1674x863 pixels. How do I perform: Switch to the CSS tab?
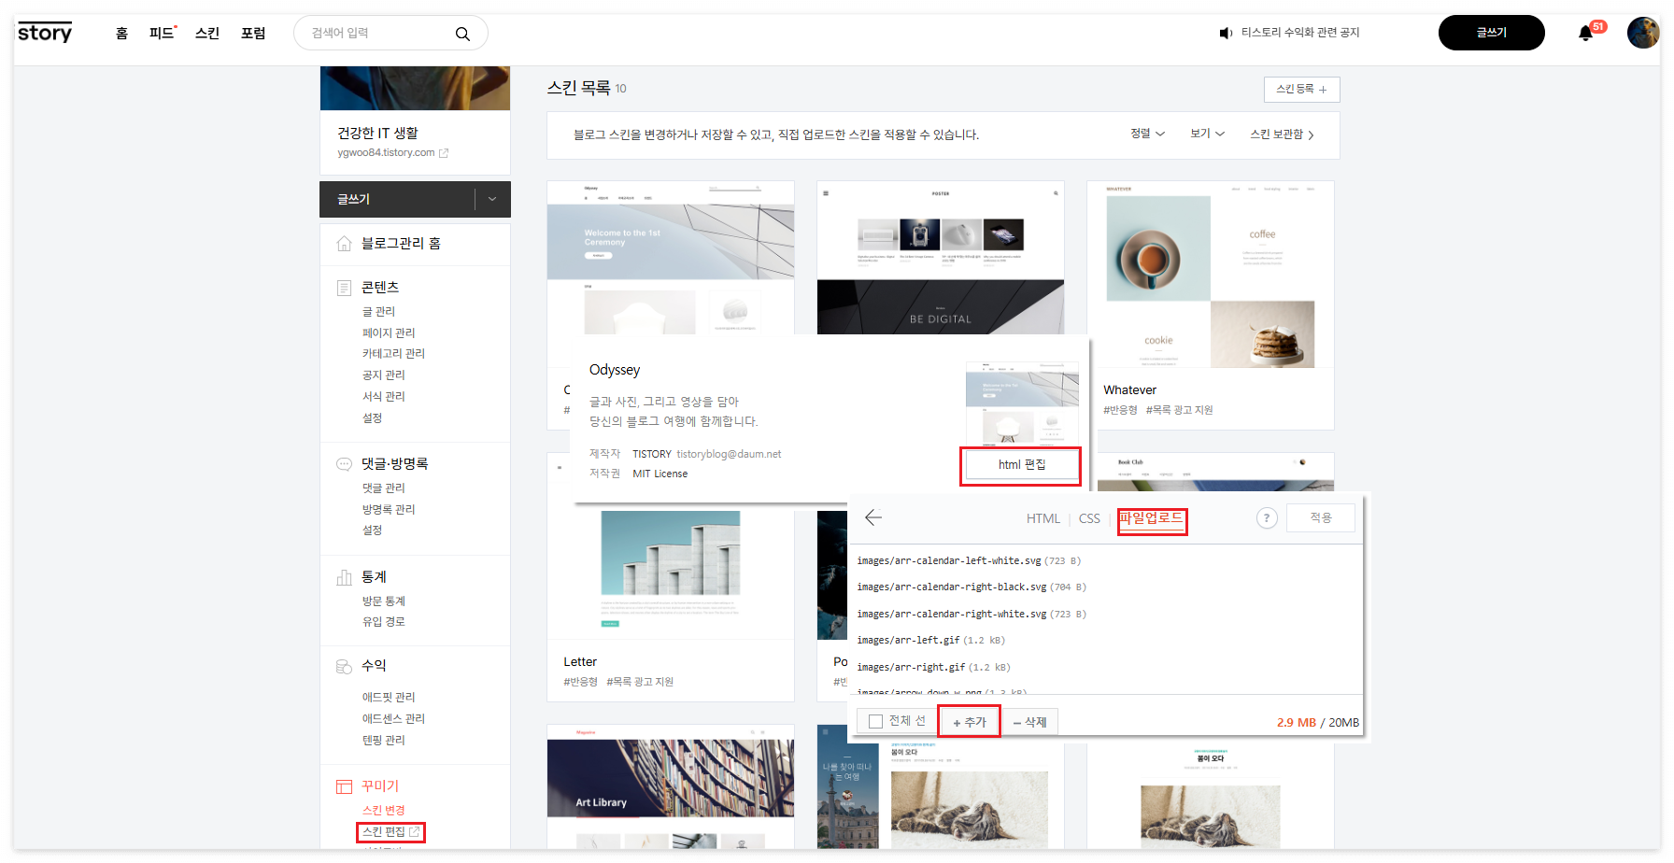point(1089,518)
